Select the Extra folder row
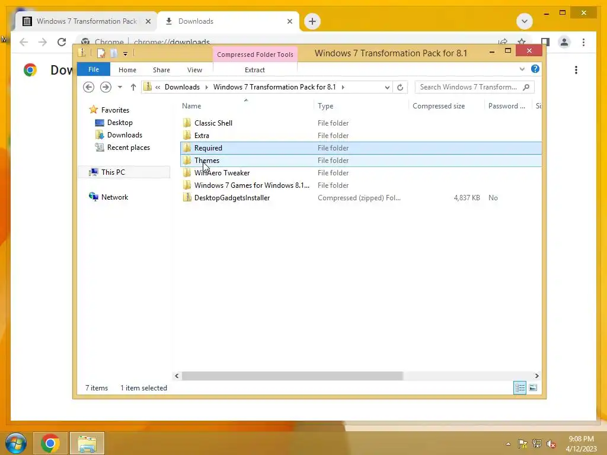This screenshot has height=455, width=607. coord(361,136)
